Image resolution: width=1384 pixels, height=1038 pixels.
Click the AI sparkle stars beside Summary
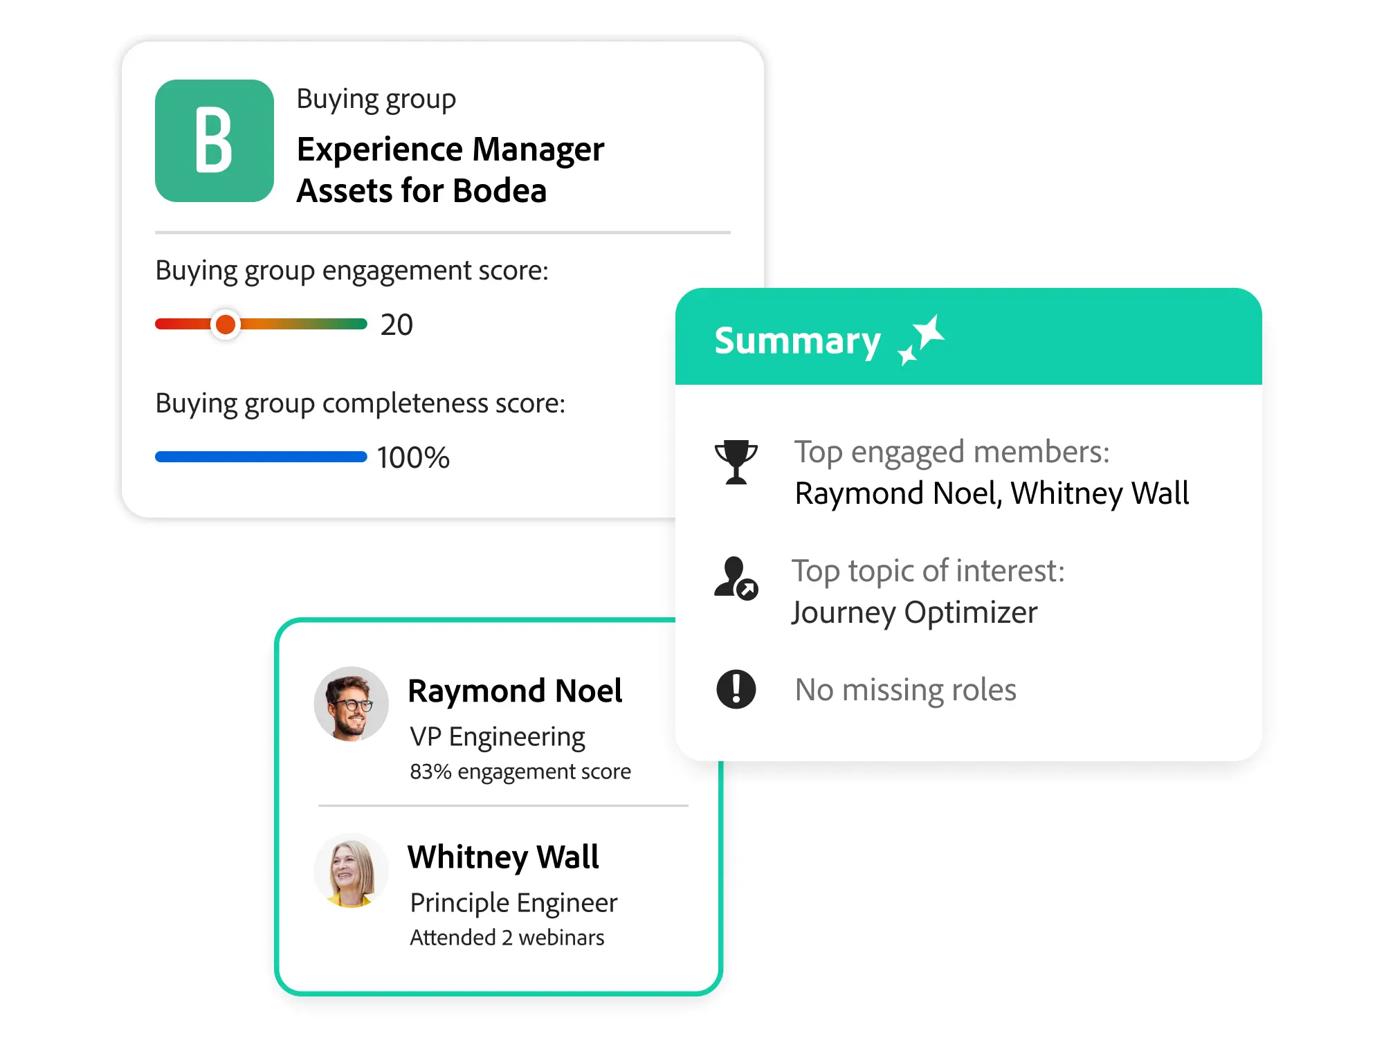[x=922, y=339]
